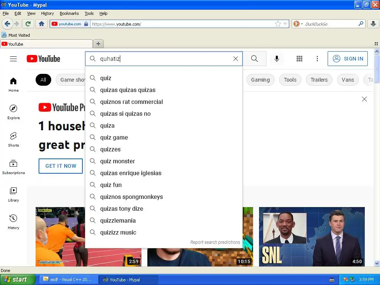
Task: Open the Tools menu
Action: 89,13
